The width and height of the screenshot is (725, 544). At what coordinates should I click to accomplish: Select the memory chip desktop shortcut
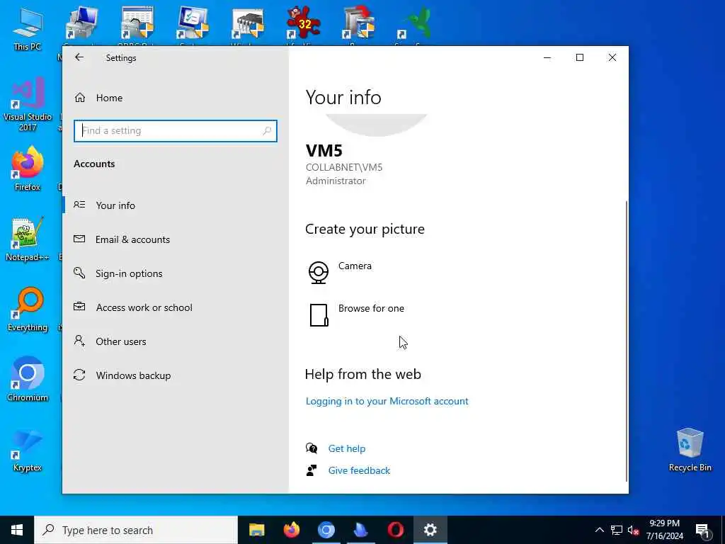click(248, 23)
